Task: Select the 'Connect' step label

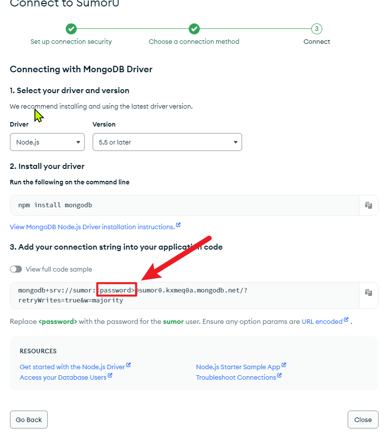Action: pos(317,41)
